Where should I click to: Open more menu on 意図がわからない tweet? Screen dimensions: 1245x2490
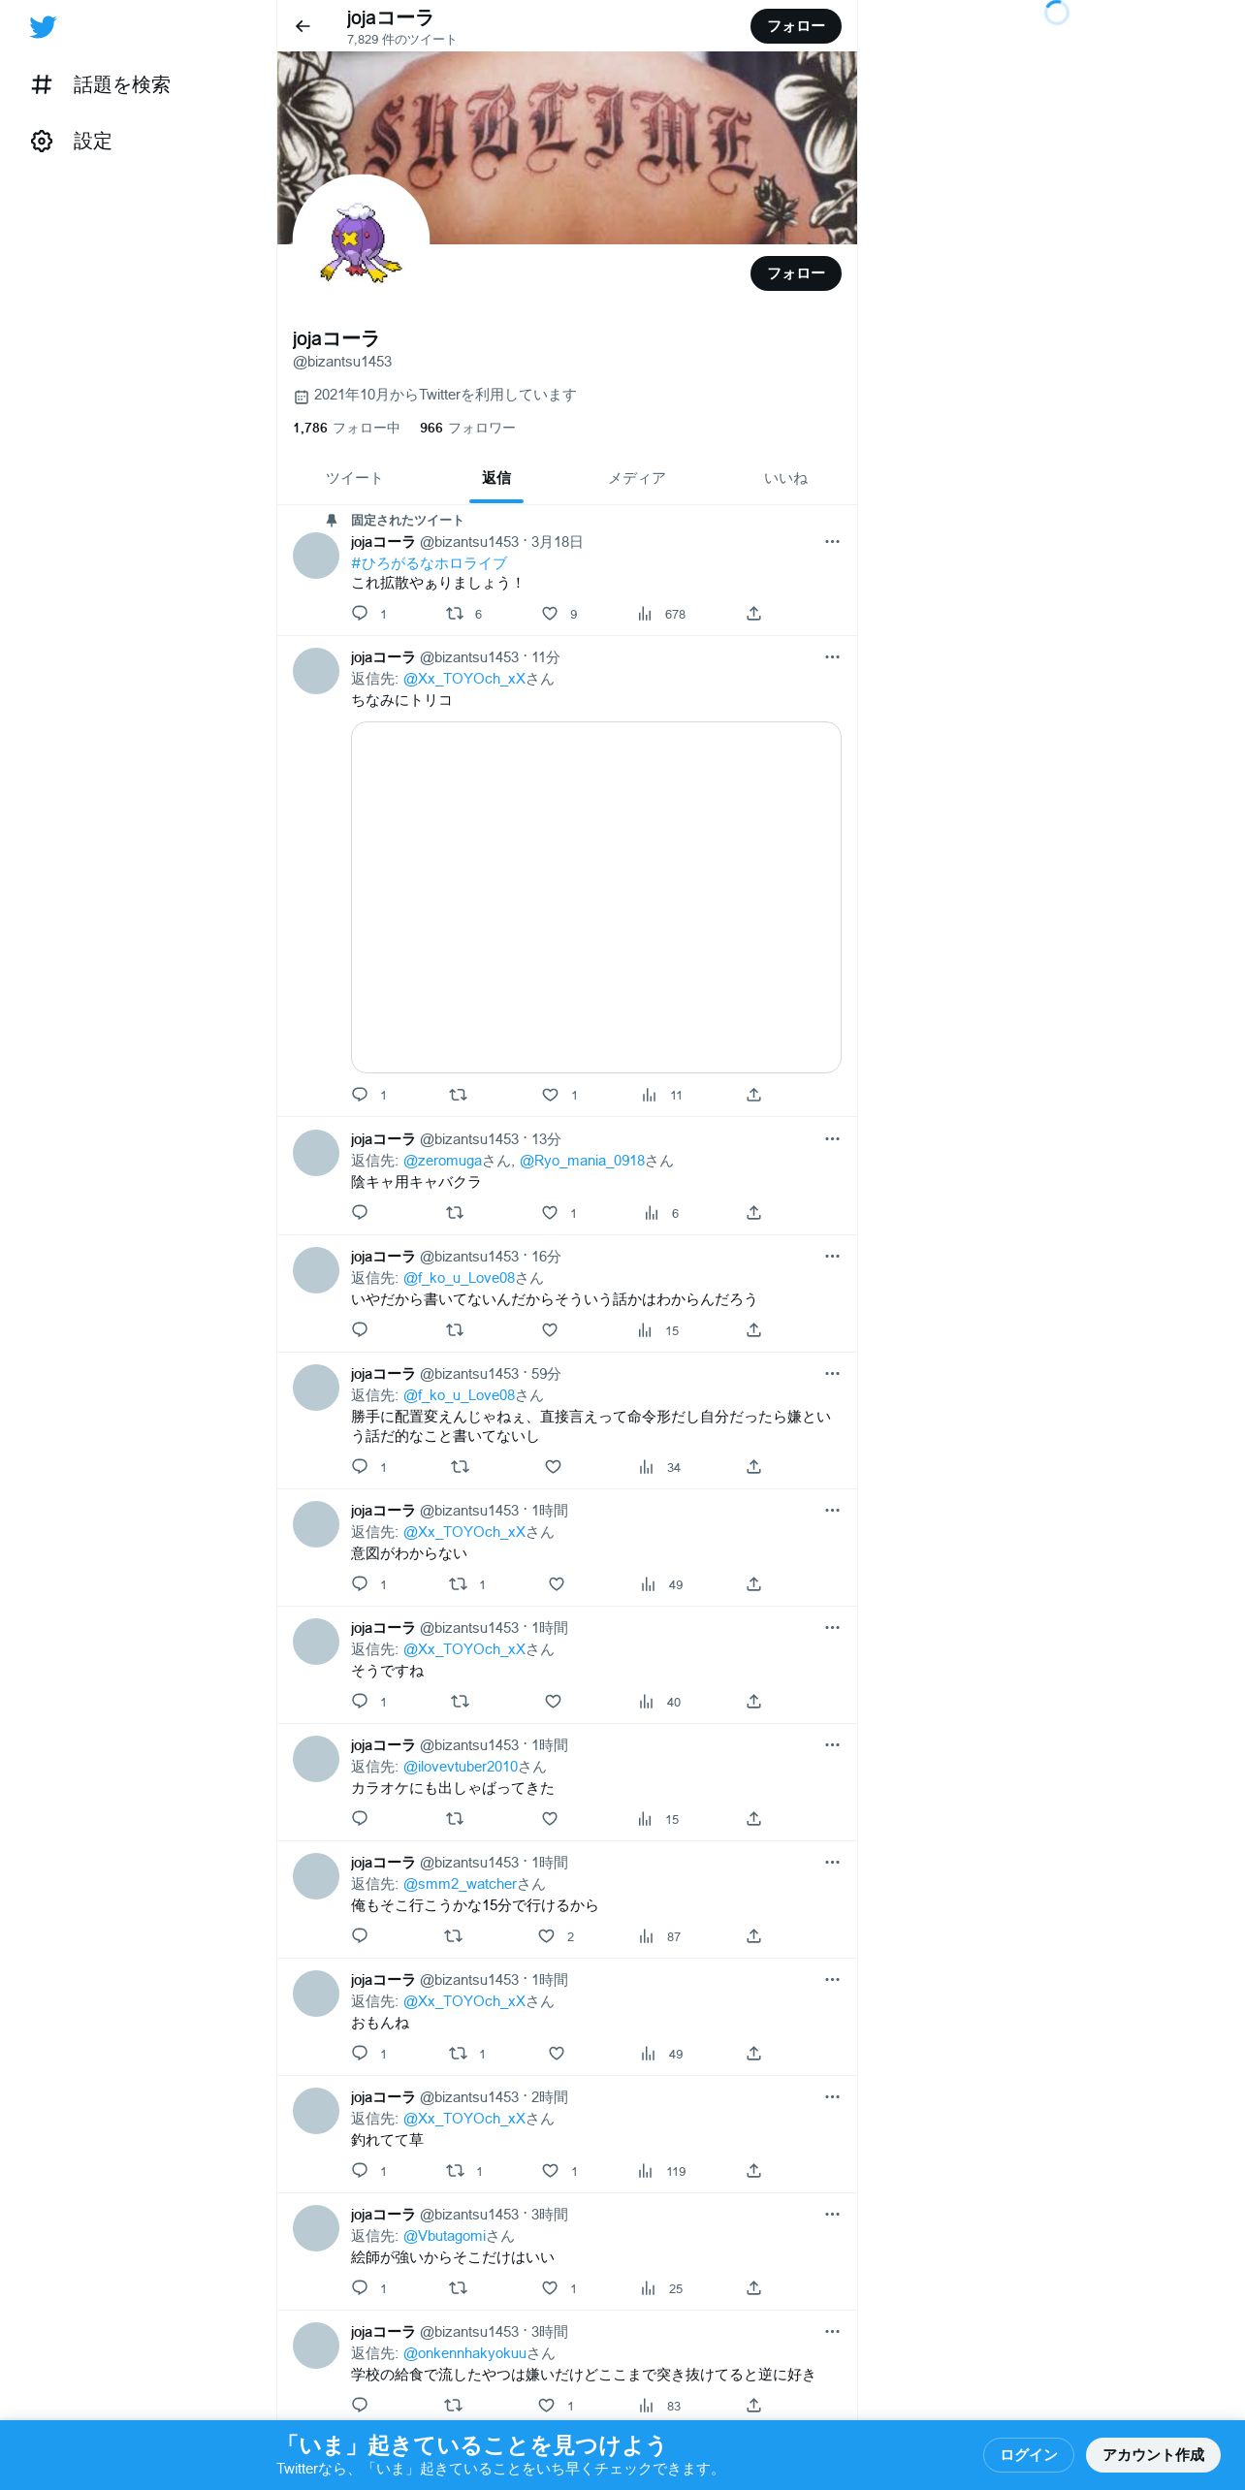point(832,1510)
